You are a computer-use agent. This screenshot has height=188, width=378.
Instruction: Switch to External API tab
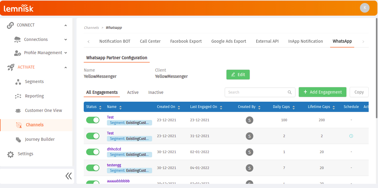[x=267, y=42]
